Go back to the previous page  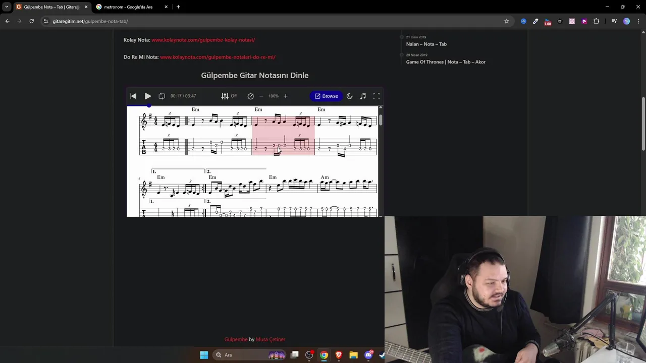pos(7,21)
